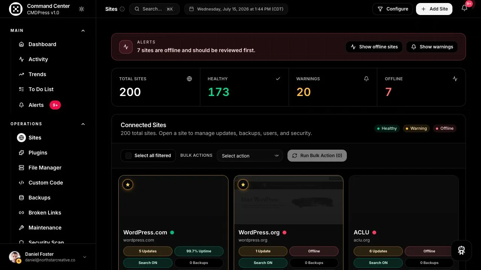481x270 pixels.
Task: Click the calendar icon in date display
Action: (x=191, y=9)
